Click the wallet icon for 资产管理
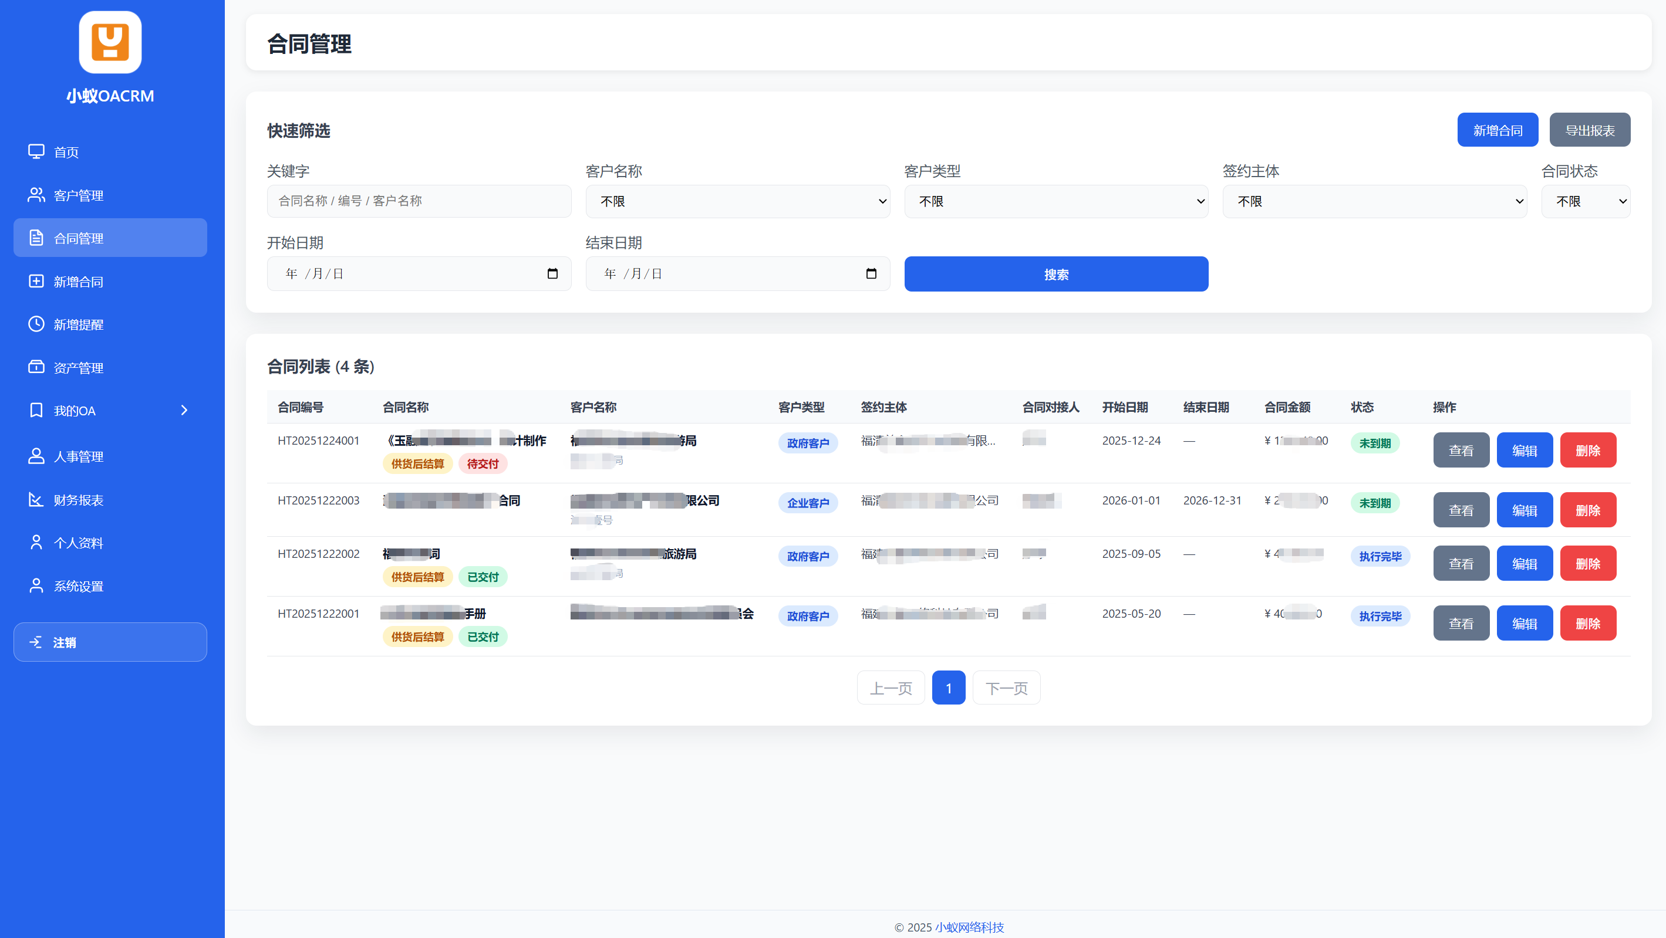This screenshot has width=1666, height=938. pos(36,367)
